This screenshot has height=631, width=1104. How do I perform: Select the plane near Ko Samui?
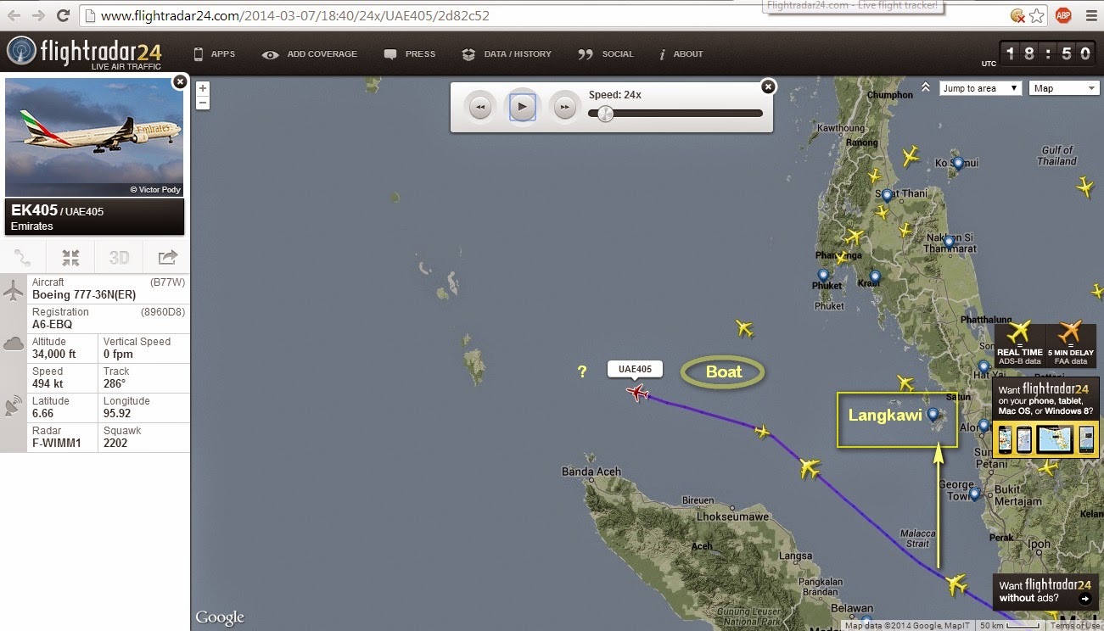tap(911, 156)
